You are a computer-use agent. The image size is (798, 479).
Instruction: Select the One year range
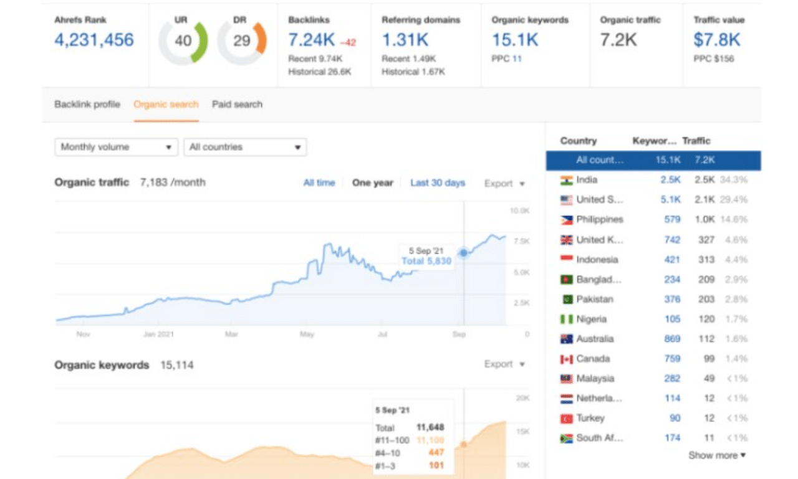click(372, 183)
